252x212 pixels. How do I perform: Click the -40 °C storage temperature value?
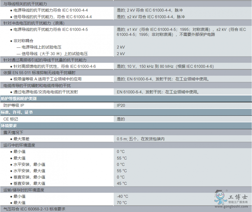click(122, 196)
